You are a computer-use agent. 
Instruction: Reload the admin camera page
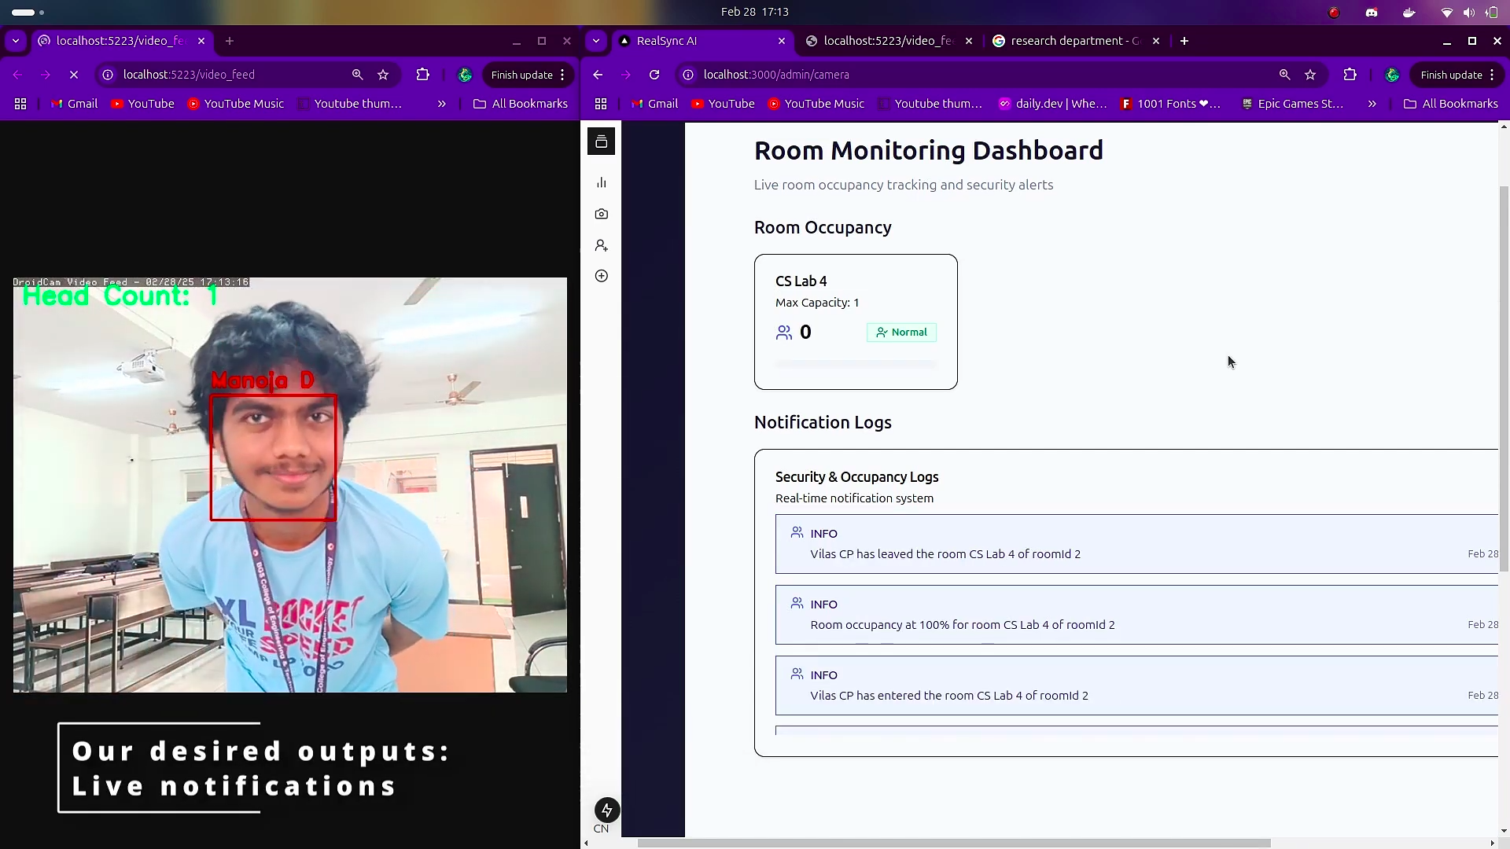[x=654, y=75]
